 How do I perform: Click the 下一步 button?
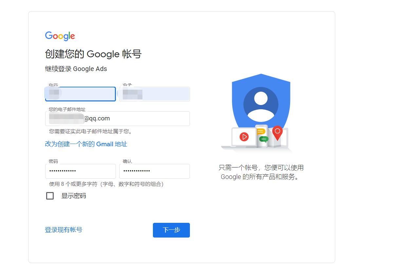[x=171, y=230]
